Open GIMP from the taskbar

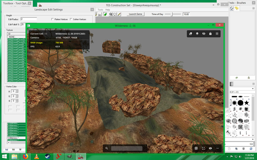70,157
